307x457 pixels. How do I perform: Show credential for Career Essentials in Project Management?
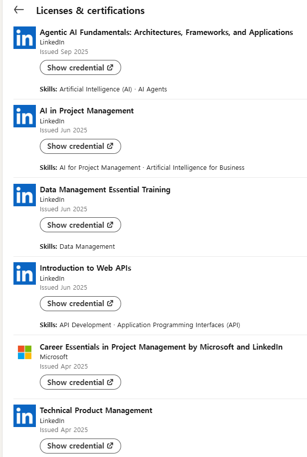pyautogui.click(x=80, y=383)
